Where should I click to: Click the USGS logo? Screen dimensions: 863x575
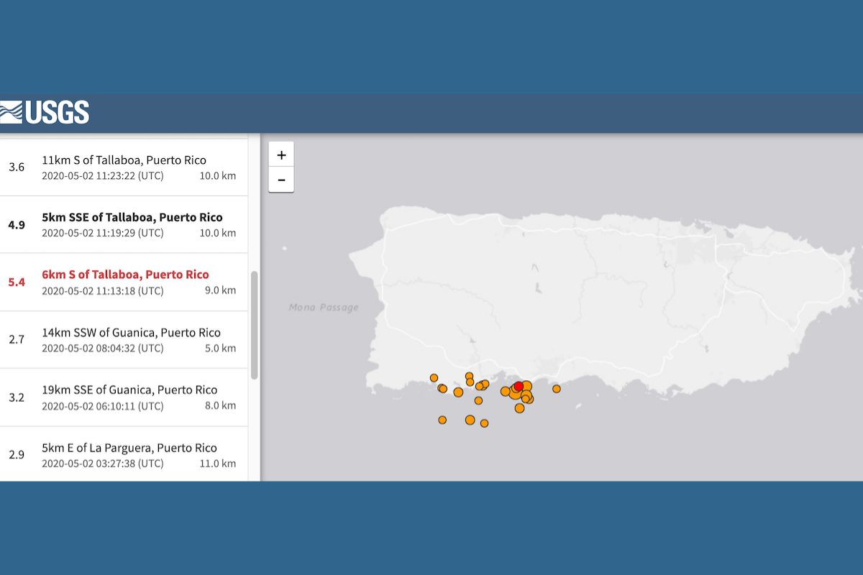pos(45,112)
